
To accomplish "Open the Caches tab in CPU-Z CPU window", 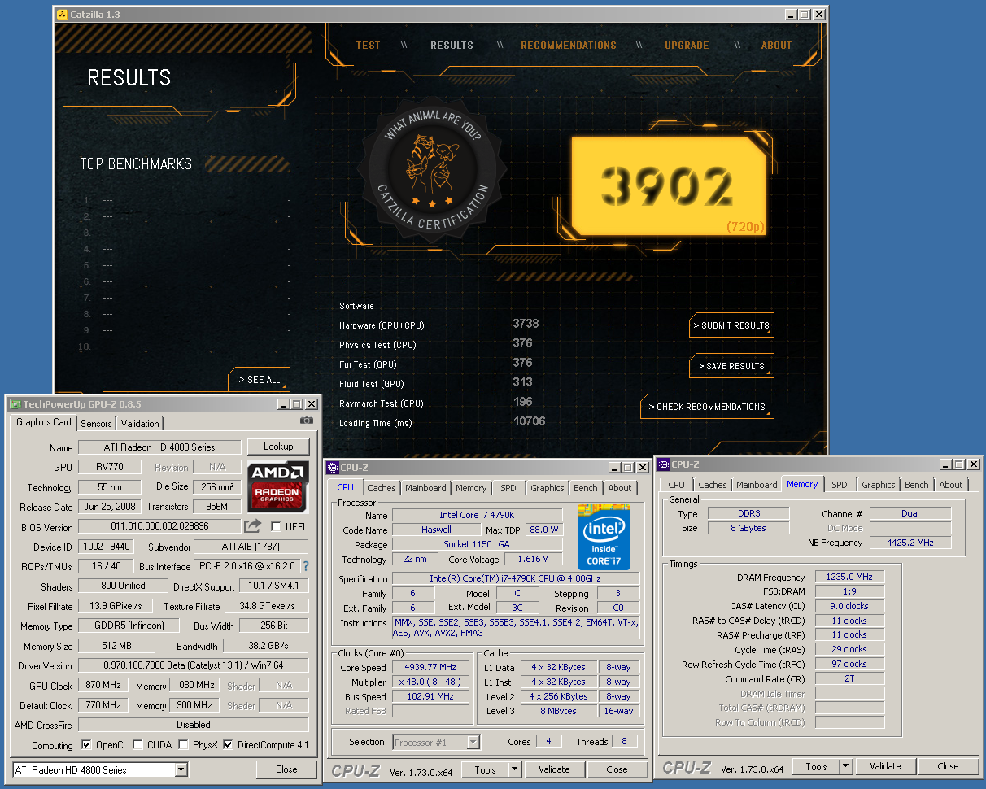I will click(x=381, y=488).
